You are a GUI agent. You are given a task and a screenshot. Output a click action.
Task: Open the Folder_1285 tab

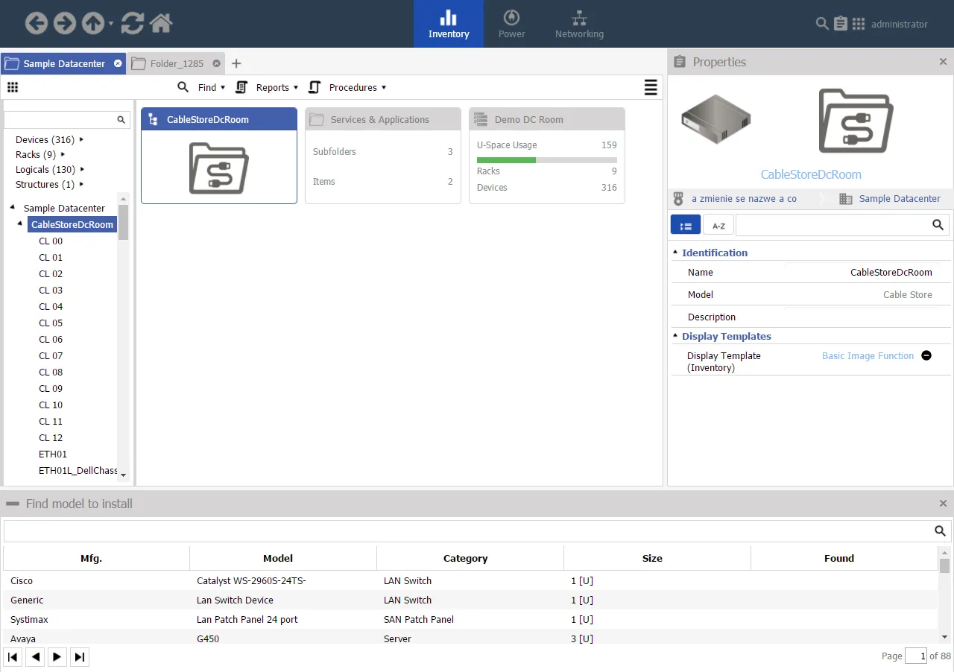[176, 64]
